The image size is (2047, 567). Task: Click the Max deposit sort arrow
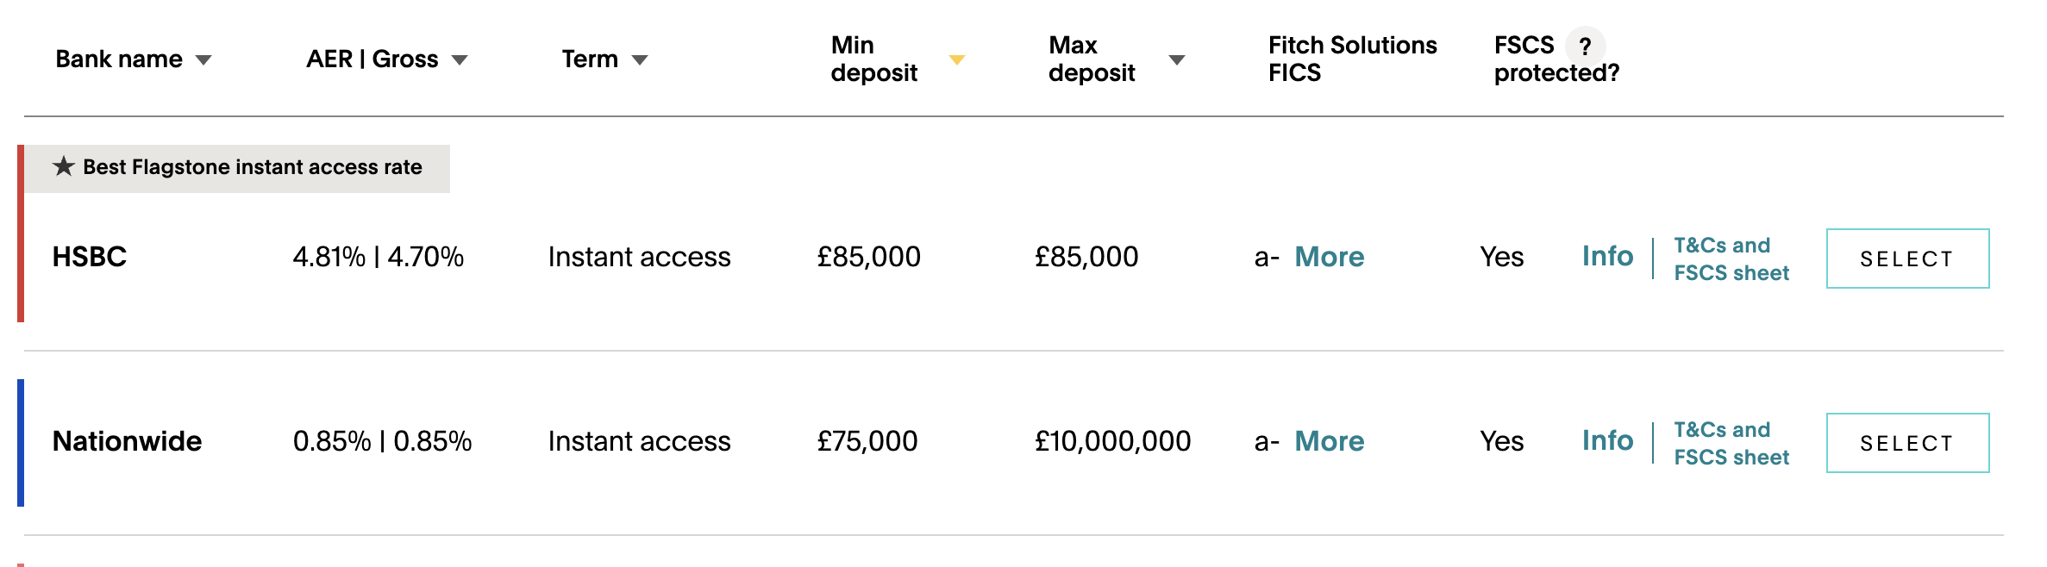pyautogui.click(x=1177, y=59)
